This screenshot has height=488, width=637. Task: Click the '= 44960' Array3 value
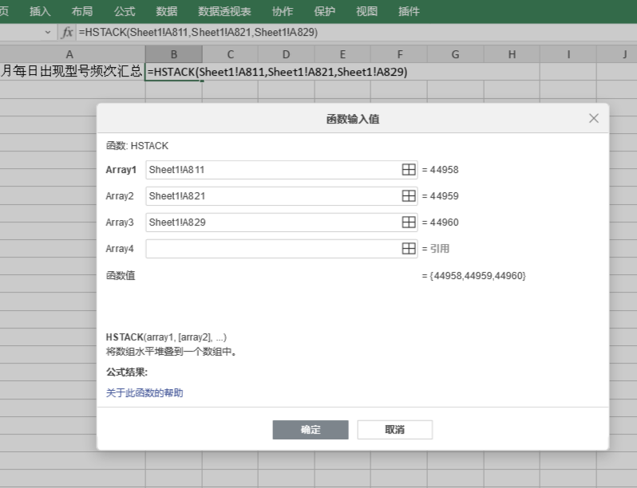[x=441, y=222]
